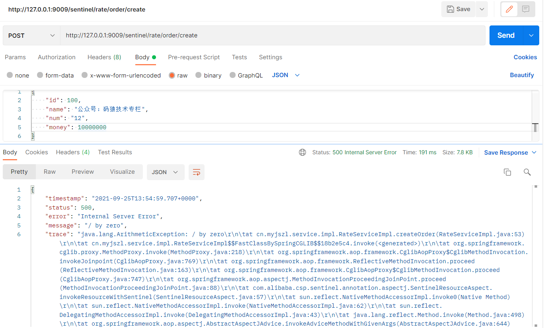Select the Raw response view

50,172
